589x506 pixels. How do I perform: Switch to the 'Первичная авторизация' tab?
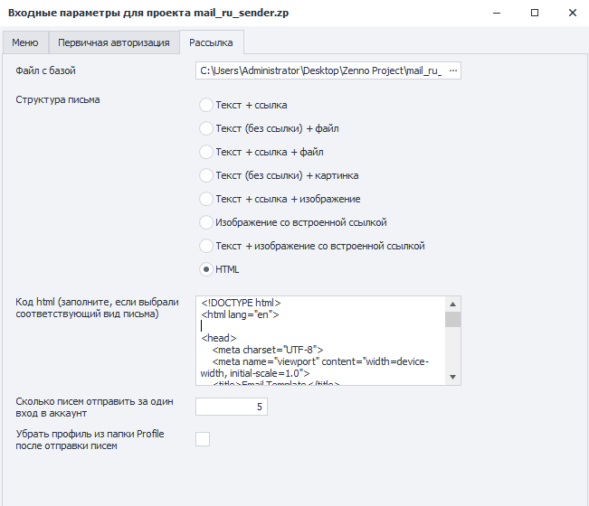click(x=113, y=42)
